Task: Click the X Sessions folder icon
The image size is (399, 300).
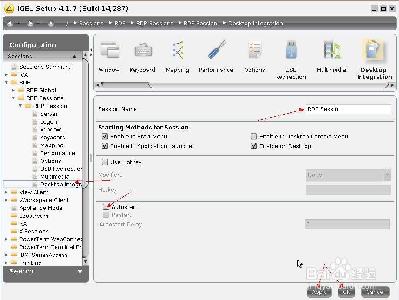Action: click(14, 231)
